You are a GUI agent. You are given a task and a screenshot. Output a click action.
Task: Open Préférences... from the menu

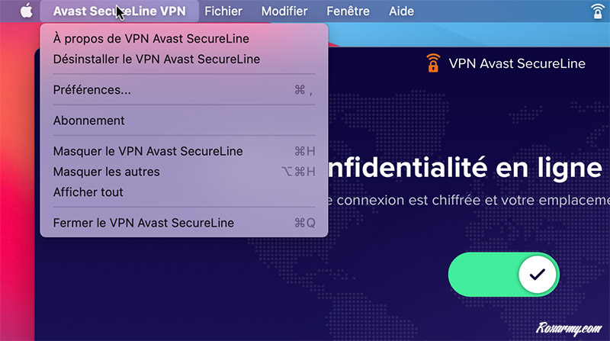point(92,90)
